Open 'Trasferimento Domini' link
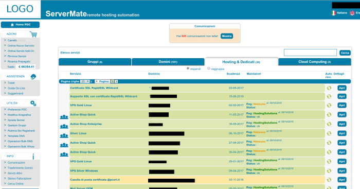 [20, 168]
